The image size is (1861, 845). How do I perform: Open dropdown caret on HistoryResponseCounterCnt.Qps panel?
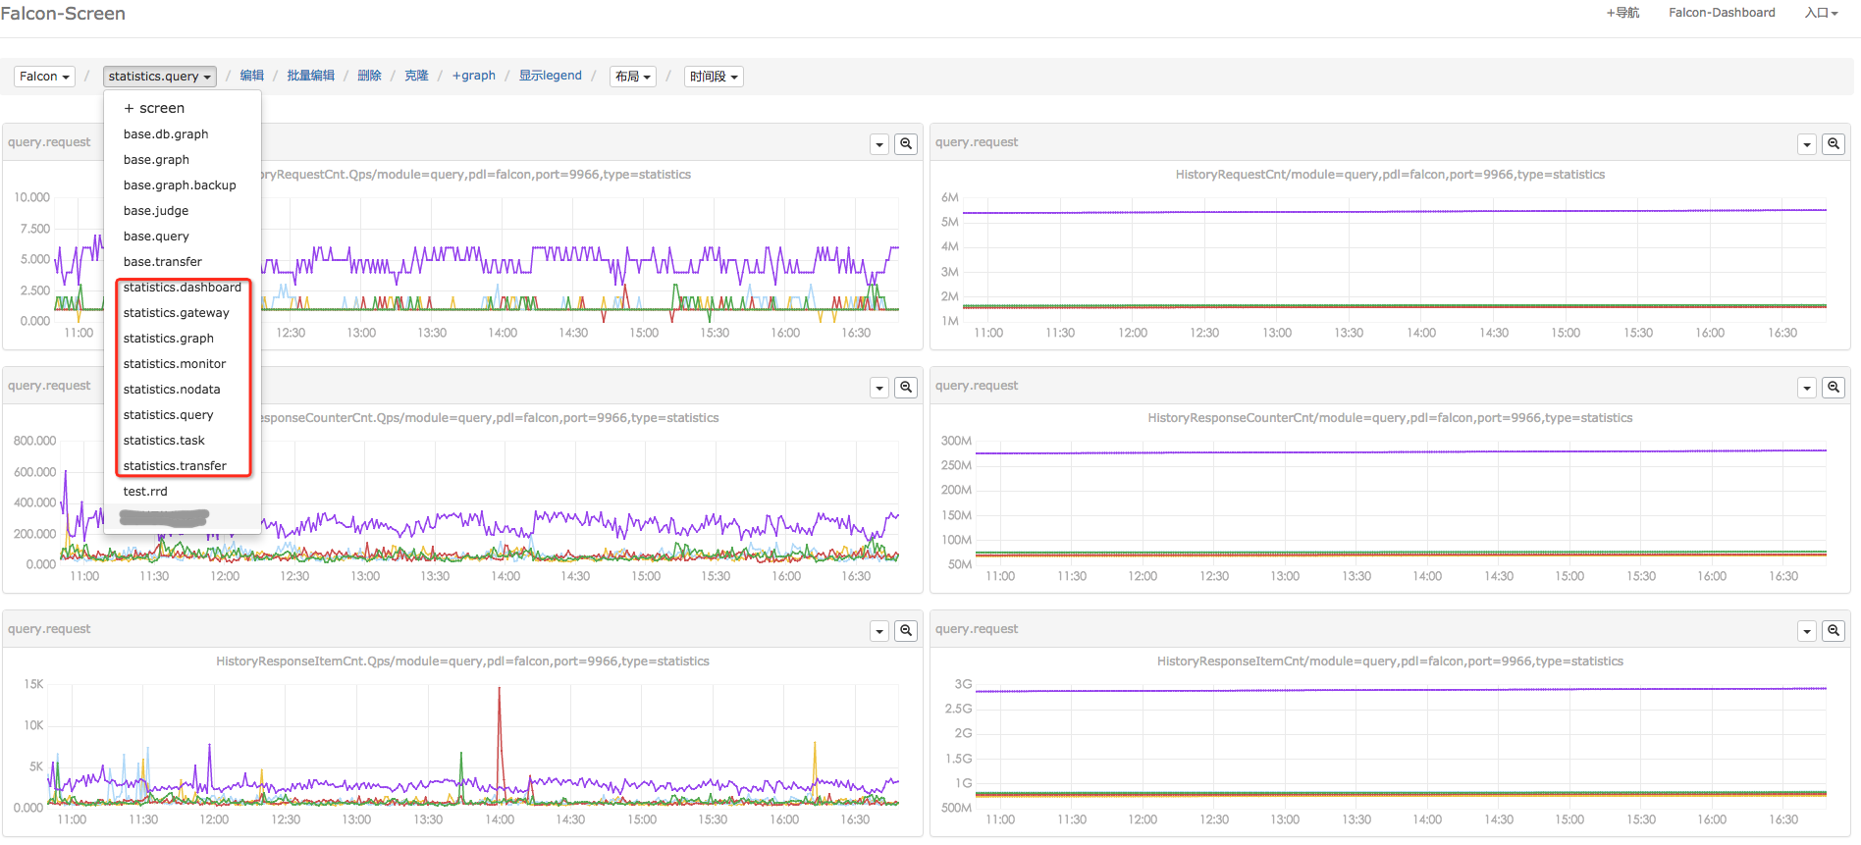coord(879,388)
